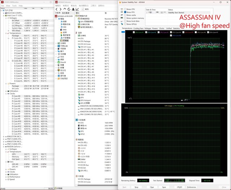Click the Package temperature row in HWMonitor
231x190 pixels.
[16, 35]
